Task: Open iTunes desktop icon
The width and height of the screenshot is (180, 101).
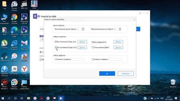Action: [x=14, y=57]
